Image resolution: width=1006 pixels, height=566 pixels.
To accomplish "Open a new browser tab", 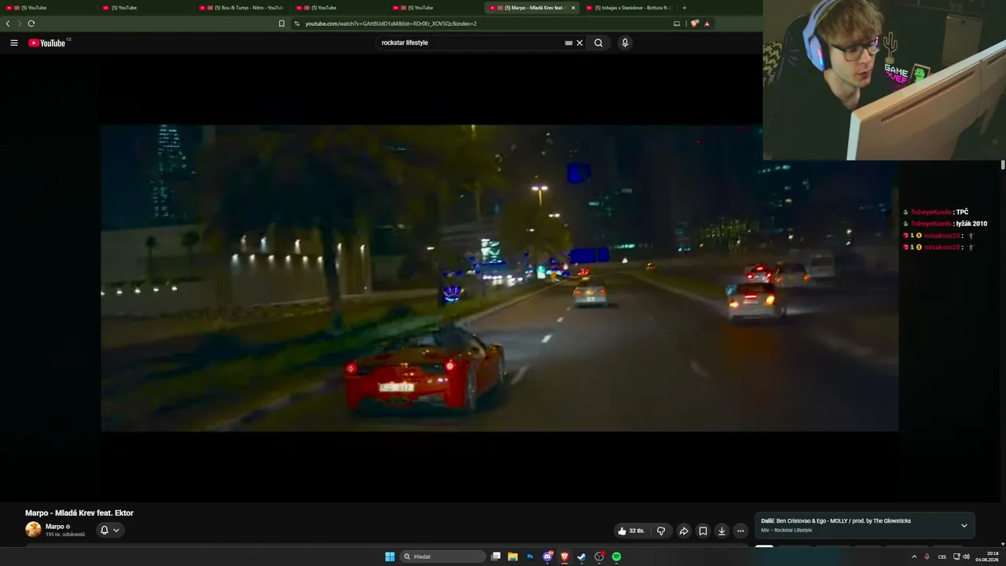I will tap(685, 8).
